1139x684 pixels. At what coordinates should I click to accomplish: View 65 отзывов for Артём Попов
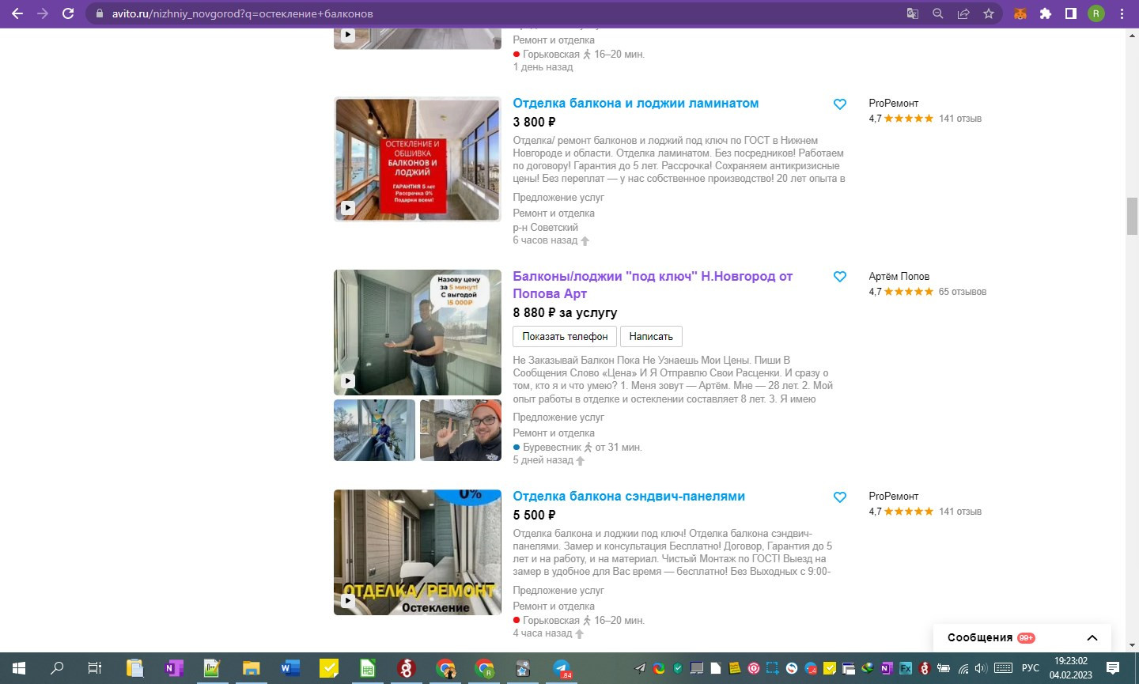(x=963, y=292)
